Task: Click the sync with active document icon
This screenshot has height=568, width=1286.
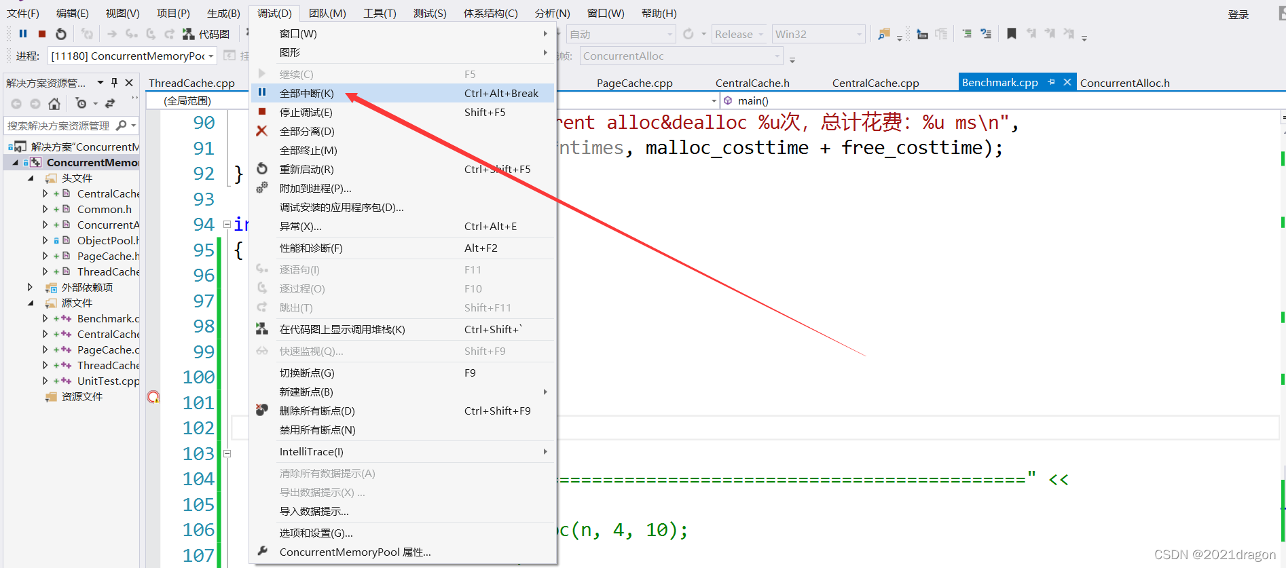Action: click(110, 104)
